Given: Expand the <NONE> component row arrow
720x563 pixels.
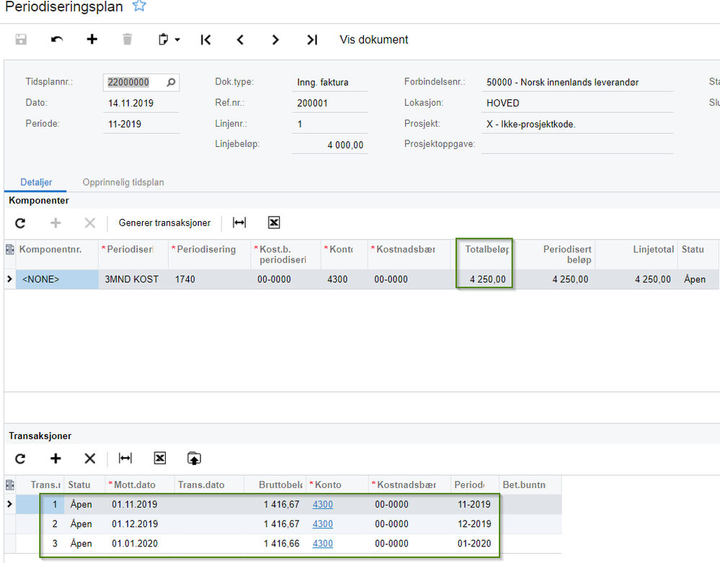Looking at the screenshot, I should click(x=9, y=279).
